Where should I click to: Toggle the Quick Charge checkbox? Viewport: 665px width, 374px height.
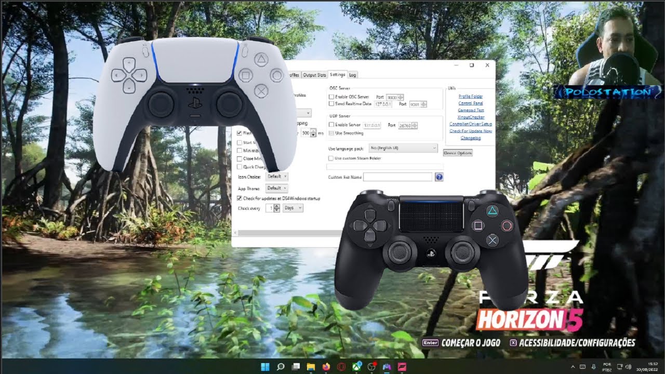(x=240, y=167)
